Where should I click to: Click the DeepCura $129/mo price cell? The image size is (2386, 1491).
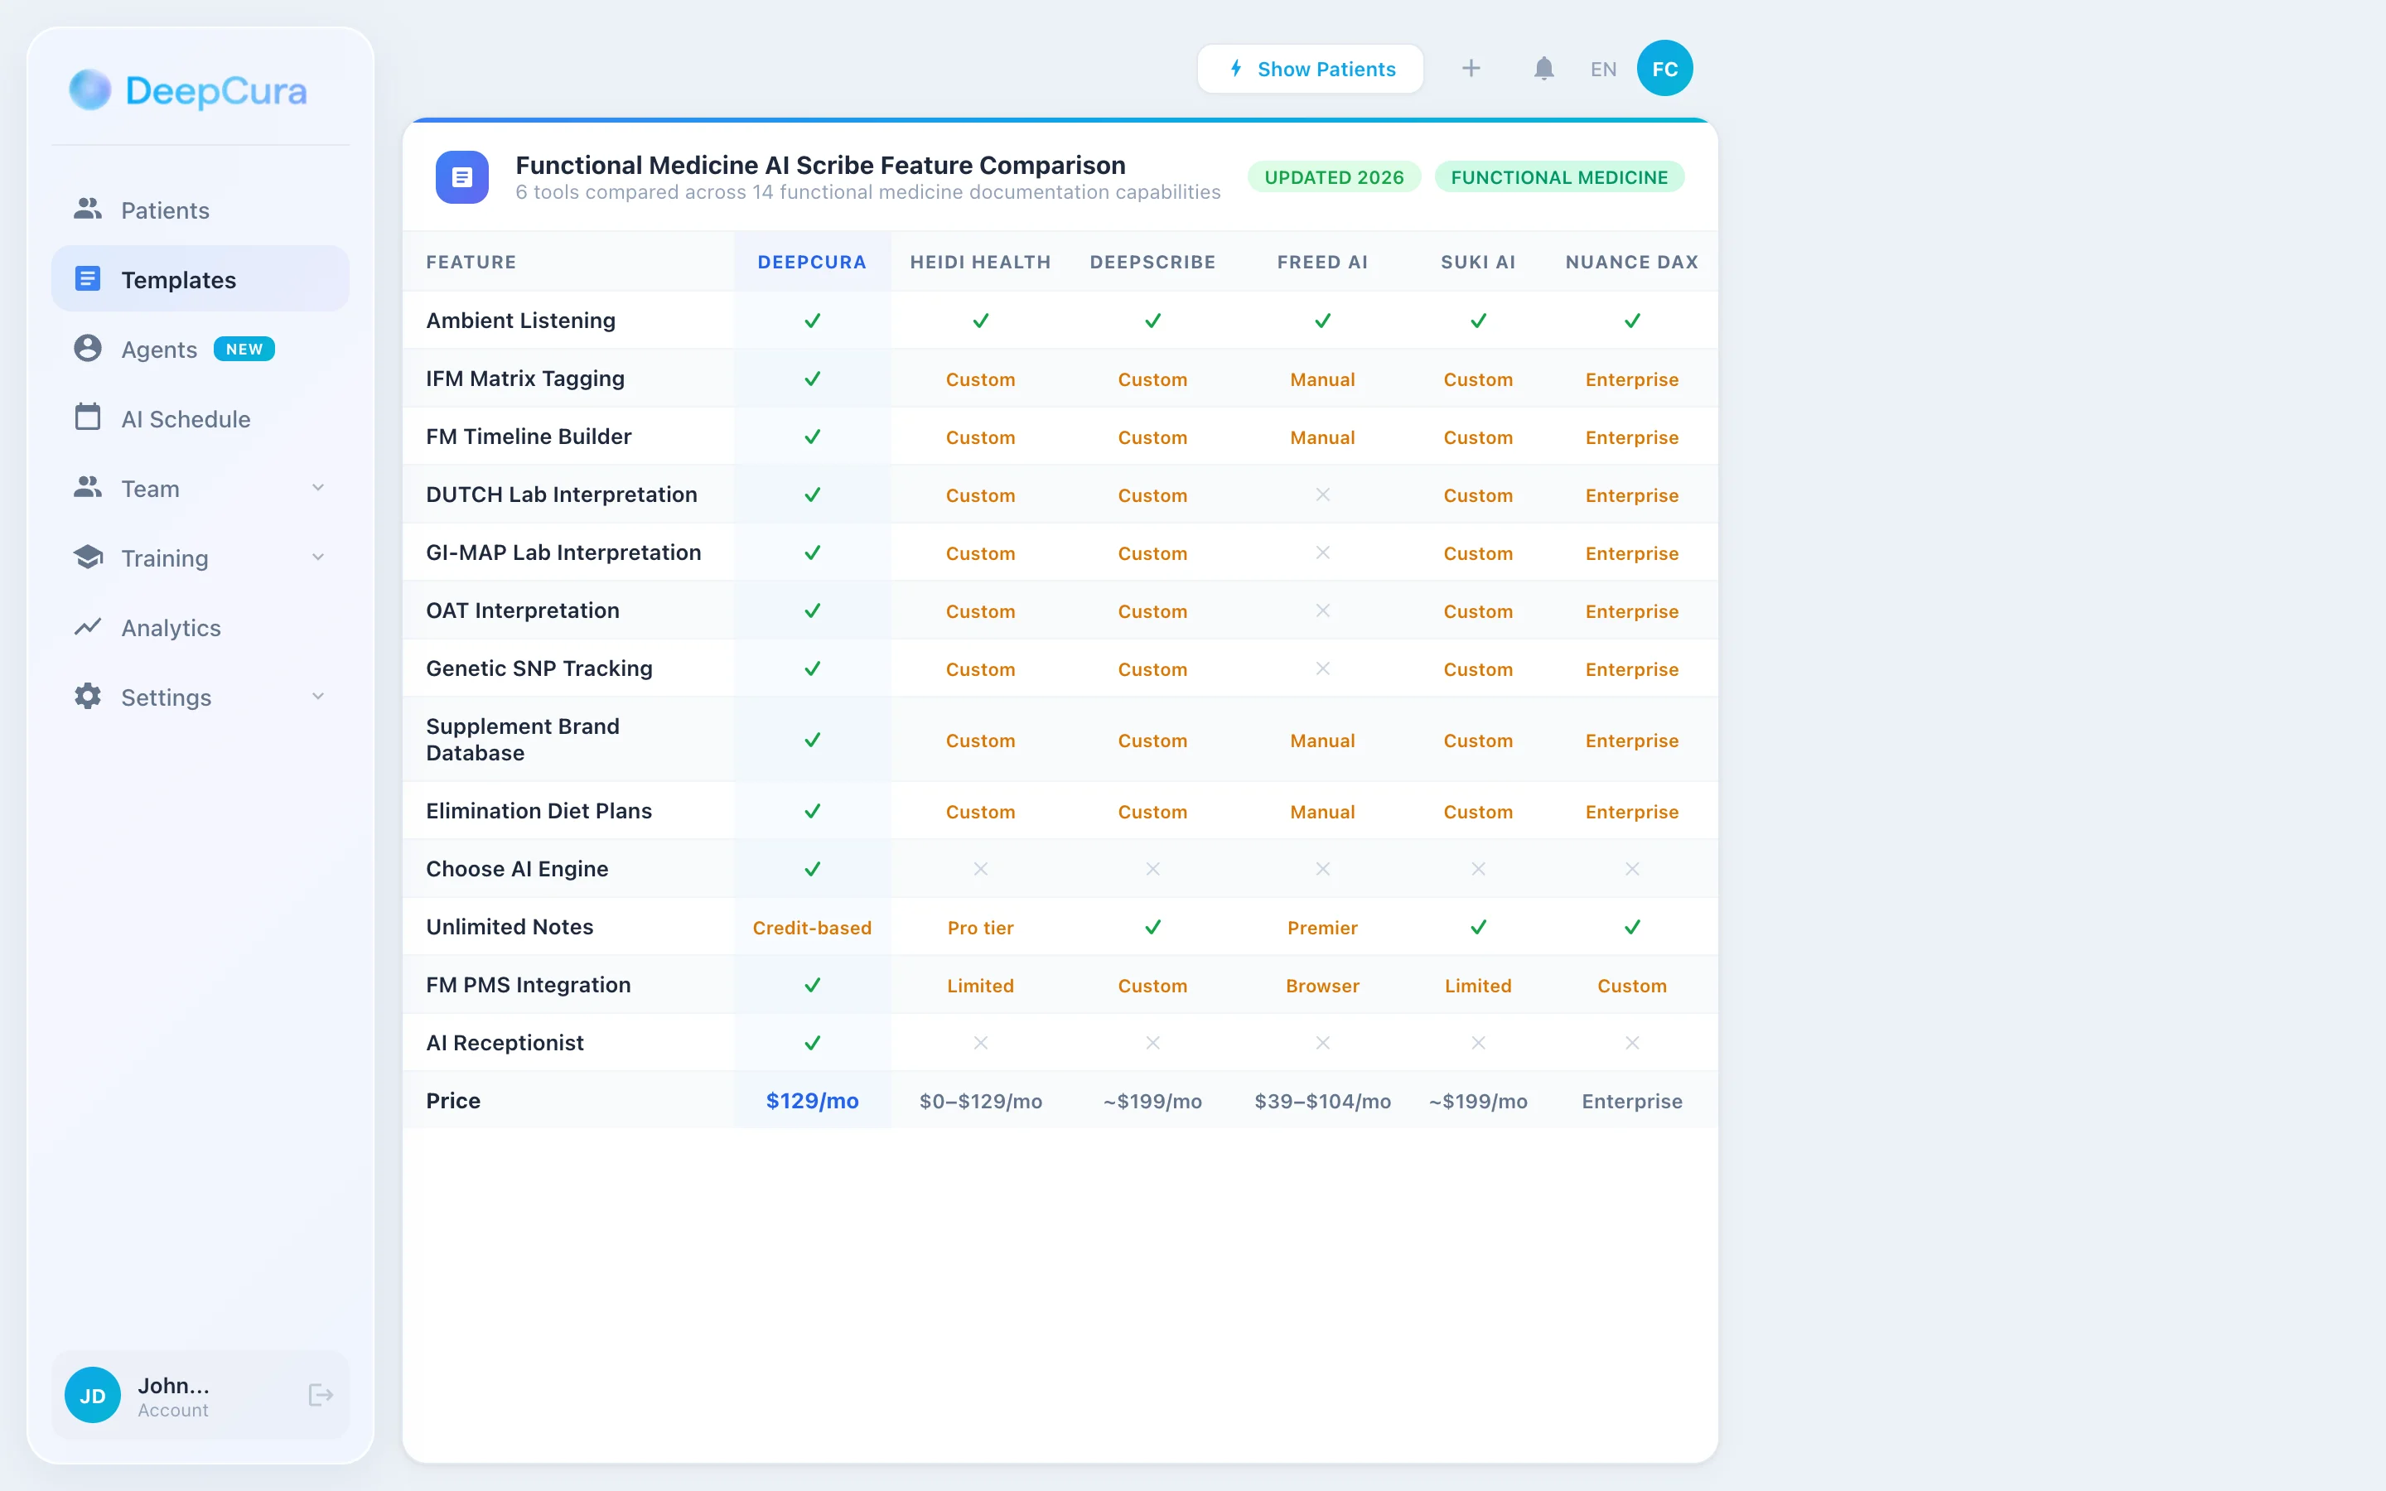pyautogui.click(x=811, y=1101)
